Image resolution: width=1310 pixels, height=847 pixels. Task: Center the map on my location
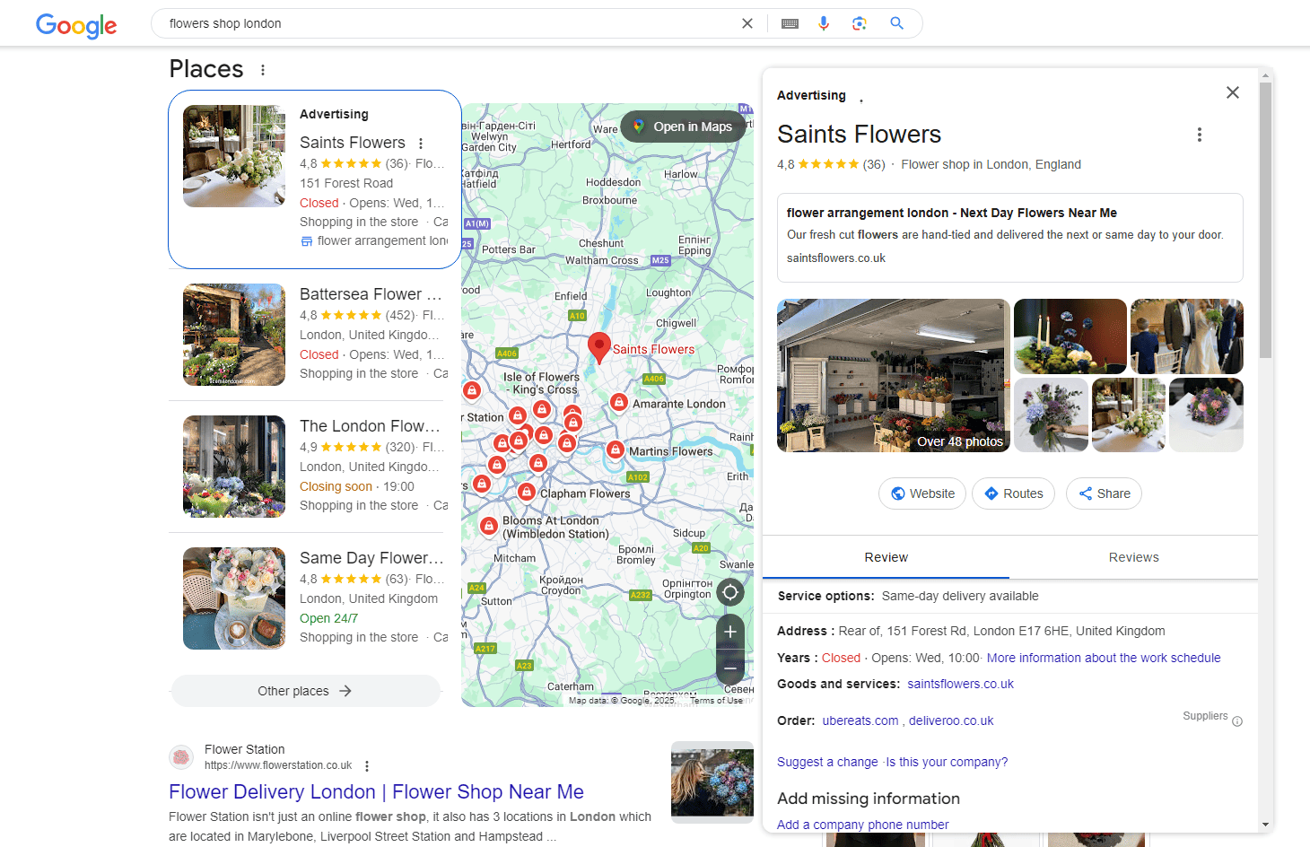pos(730,592)
